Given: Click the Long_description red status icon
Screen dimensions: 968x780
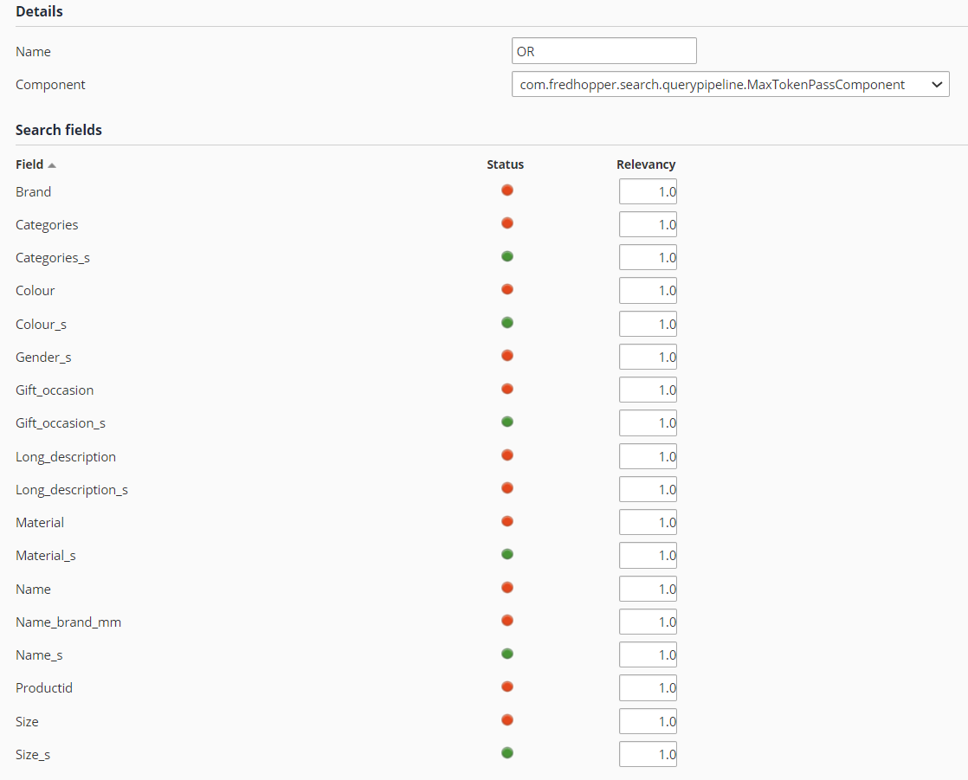Looking at the screenshot, I should pos(507,455).
